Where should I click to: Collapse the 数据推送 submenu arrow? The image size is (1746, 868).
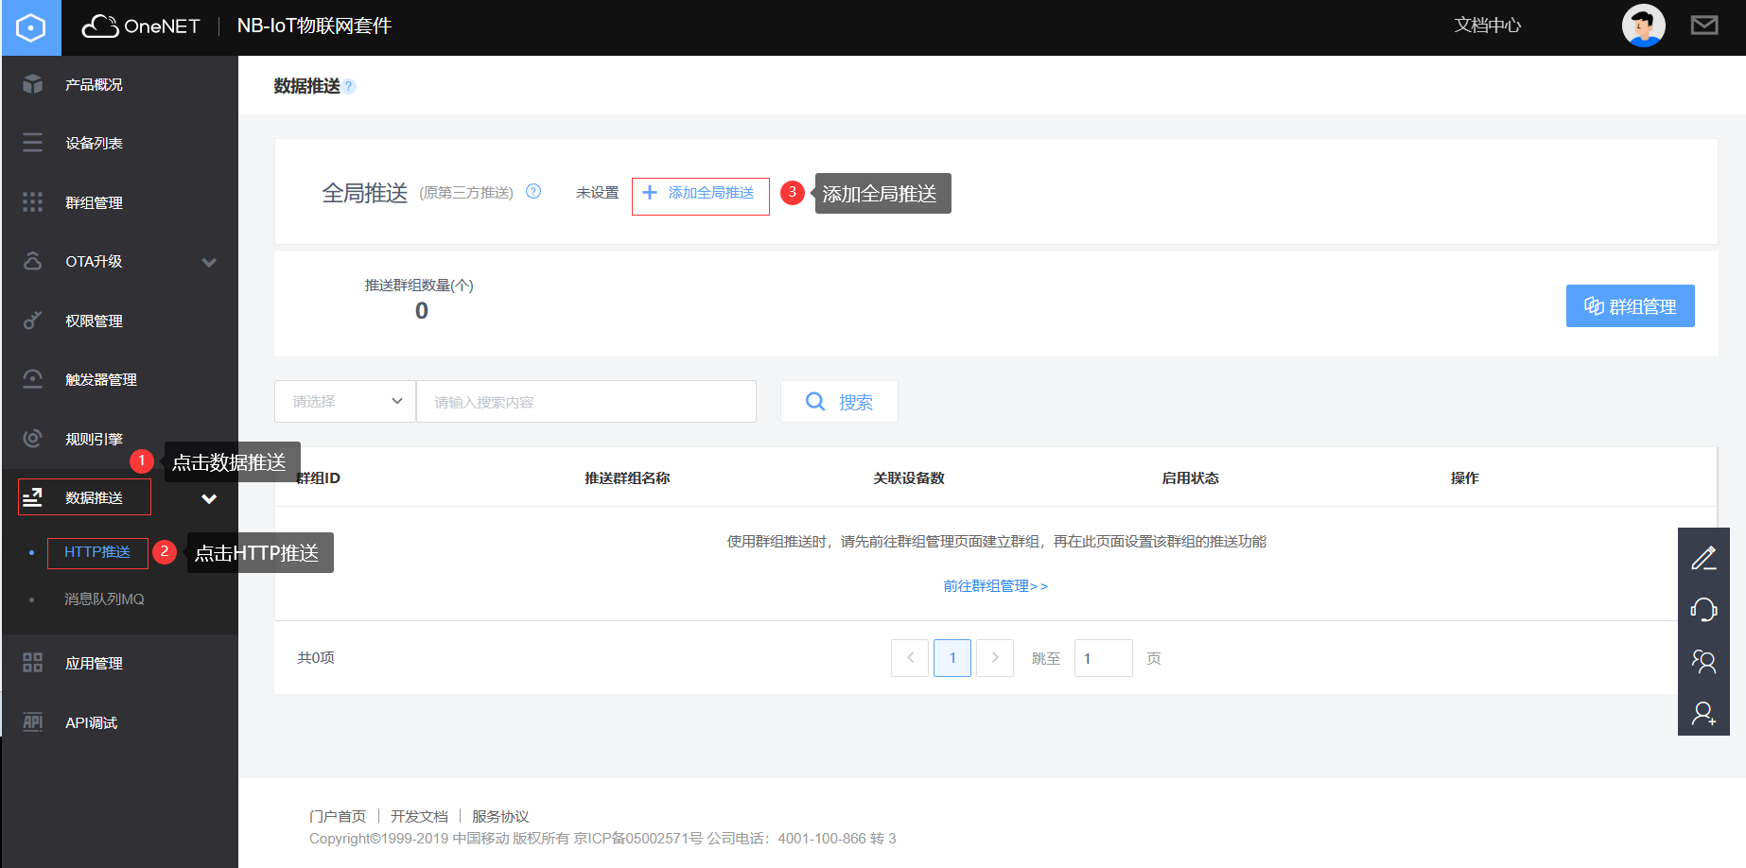[x=209, y=498]
